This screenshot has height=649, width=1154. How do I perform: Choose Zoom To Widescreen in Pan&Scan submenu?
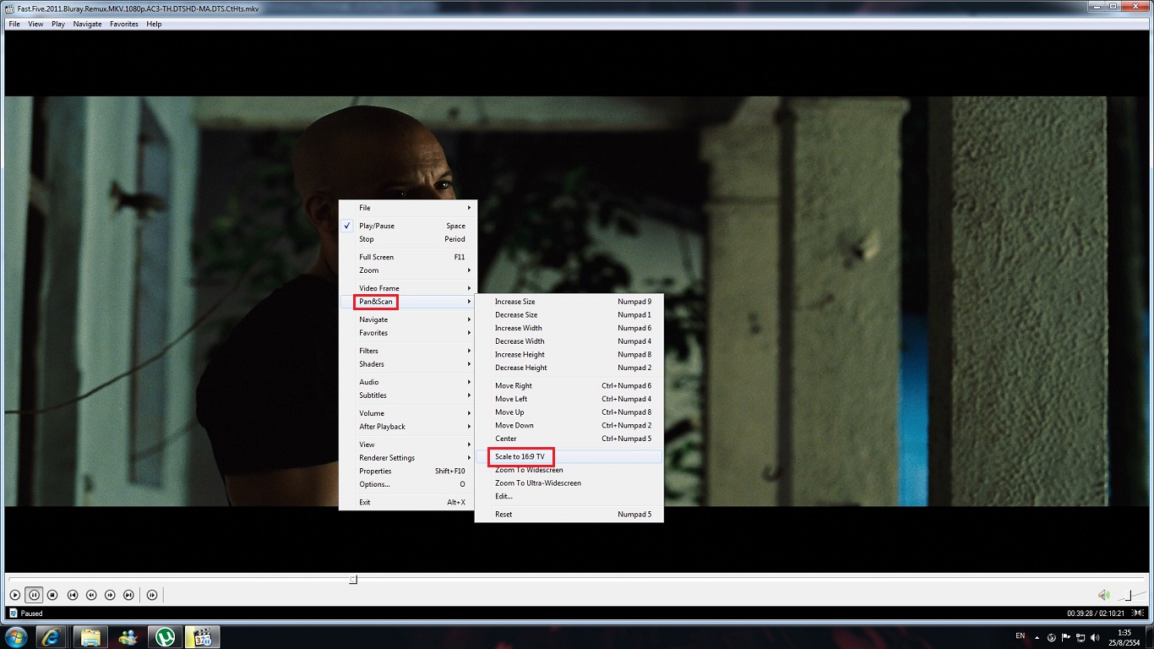(569, 470)
